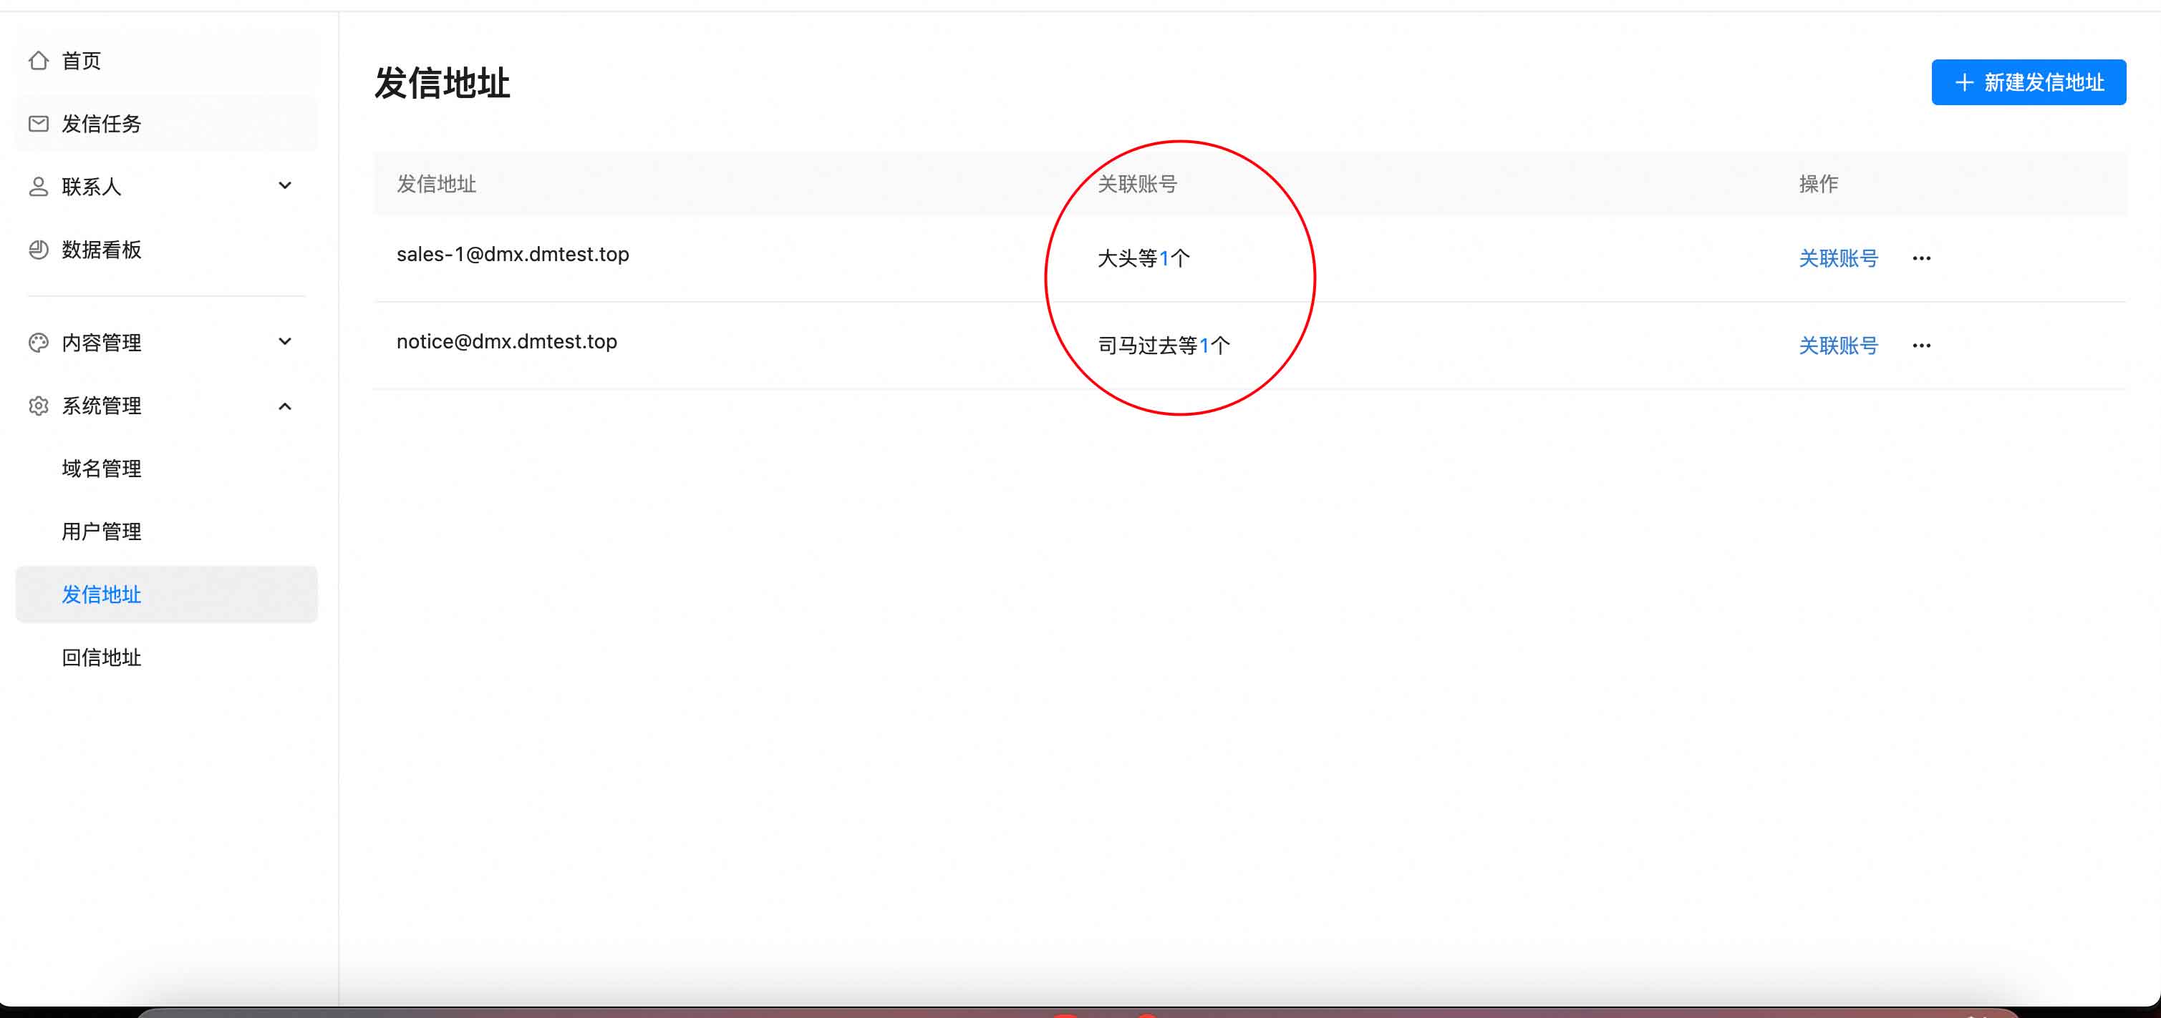The image size is (2161, 1018).
Task: Click the gear icon for 系统管理
Action: pos(39,406)
